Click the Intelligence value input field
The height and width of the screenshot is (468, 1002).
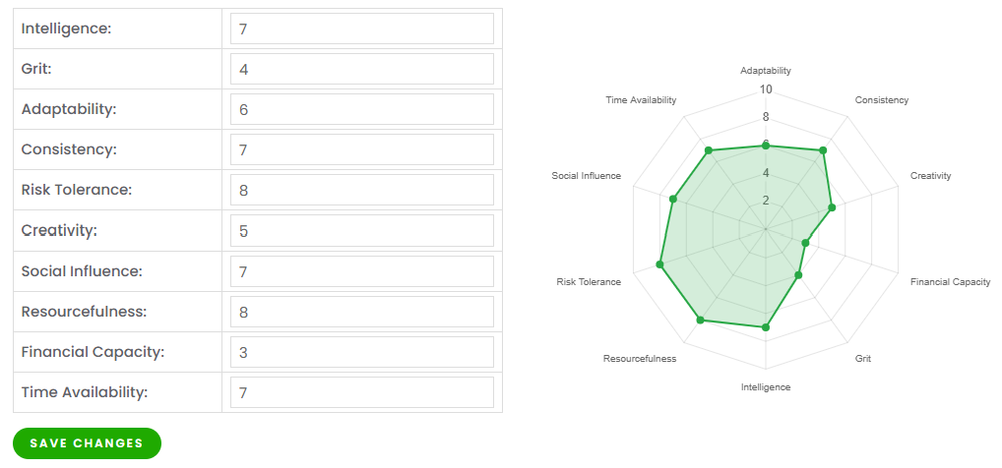pos(361,29)
